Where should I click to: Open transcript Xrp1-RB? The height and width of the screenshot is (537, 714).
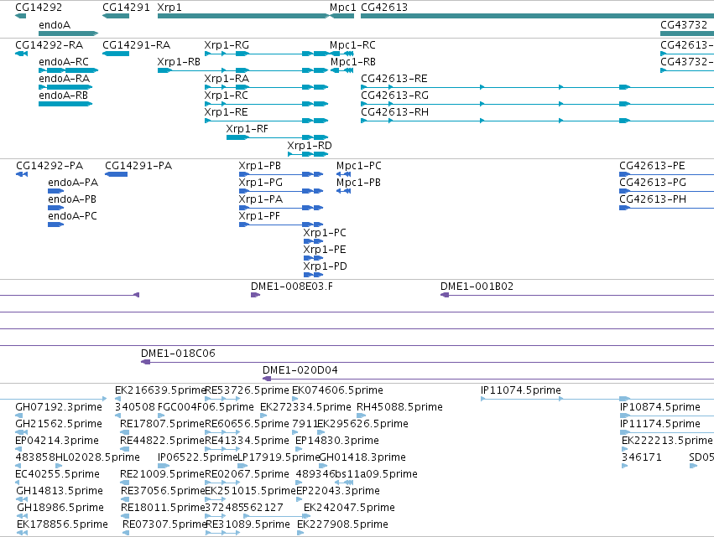click(179, 62)
